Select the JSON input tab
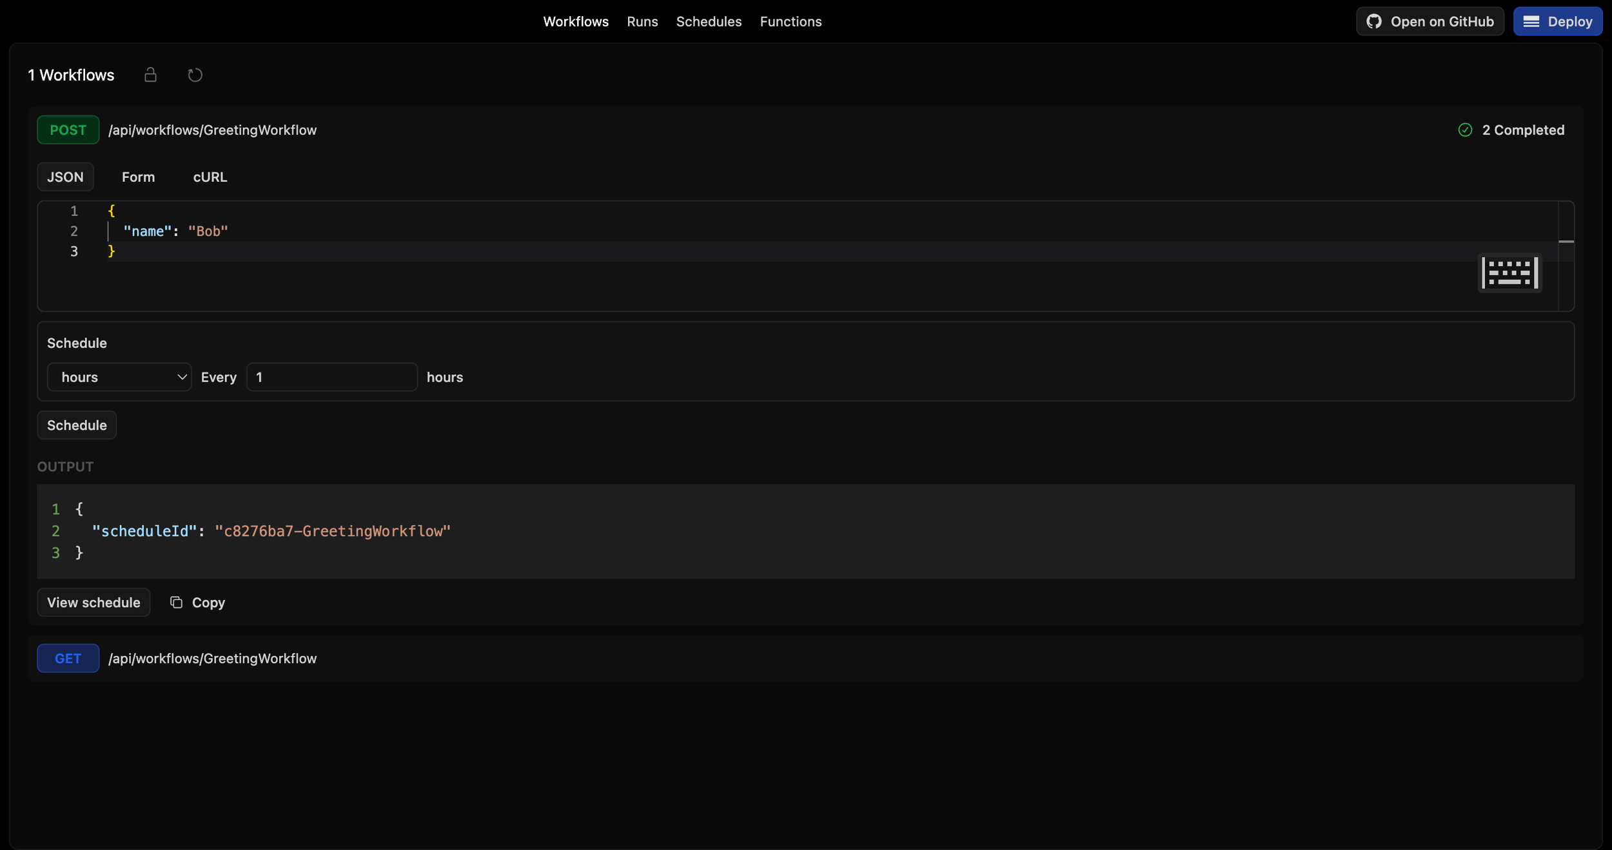 coord(65,177)
